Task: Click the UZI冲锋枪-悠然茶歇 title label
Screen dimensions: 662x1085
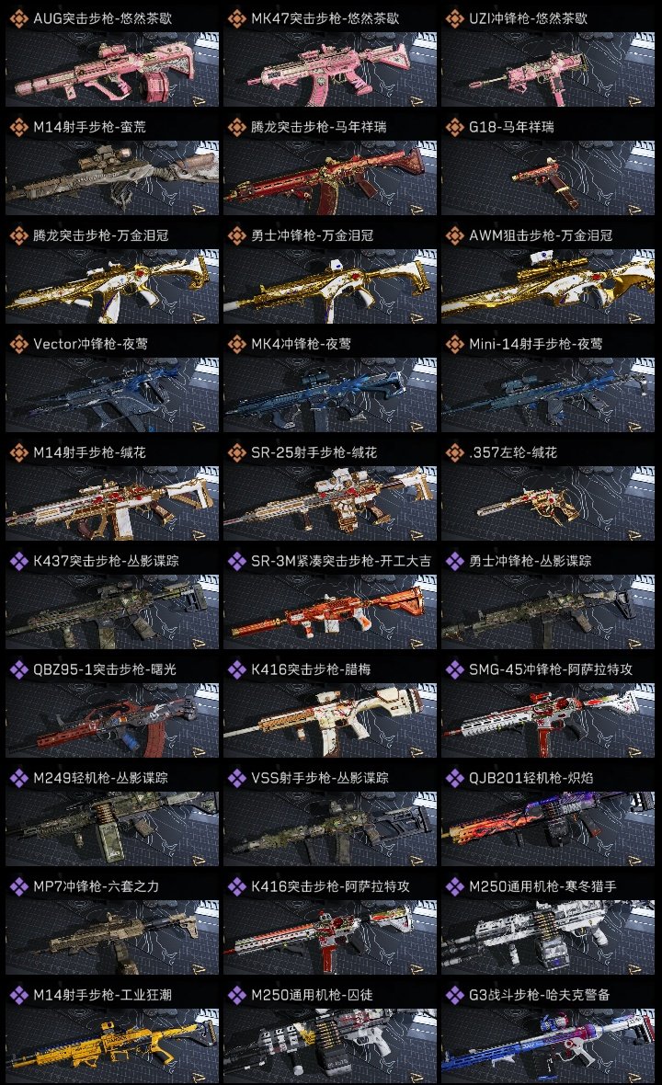Action: pyautogui.click(x=529, y=18)
